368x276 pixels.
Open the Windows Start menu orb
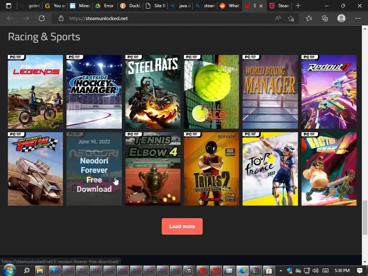point(10,270)
